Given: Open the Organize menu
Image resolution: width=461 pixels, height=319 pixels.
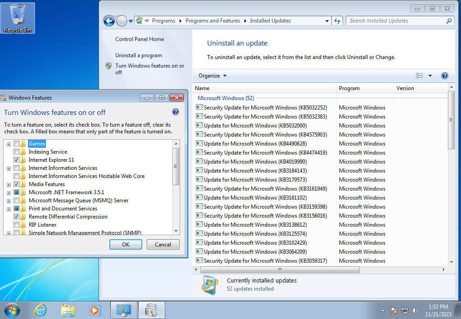Looking at the screenshot, I should [x=212, y=76].
